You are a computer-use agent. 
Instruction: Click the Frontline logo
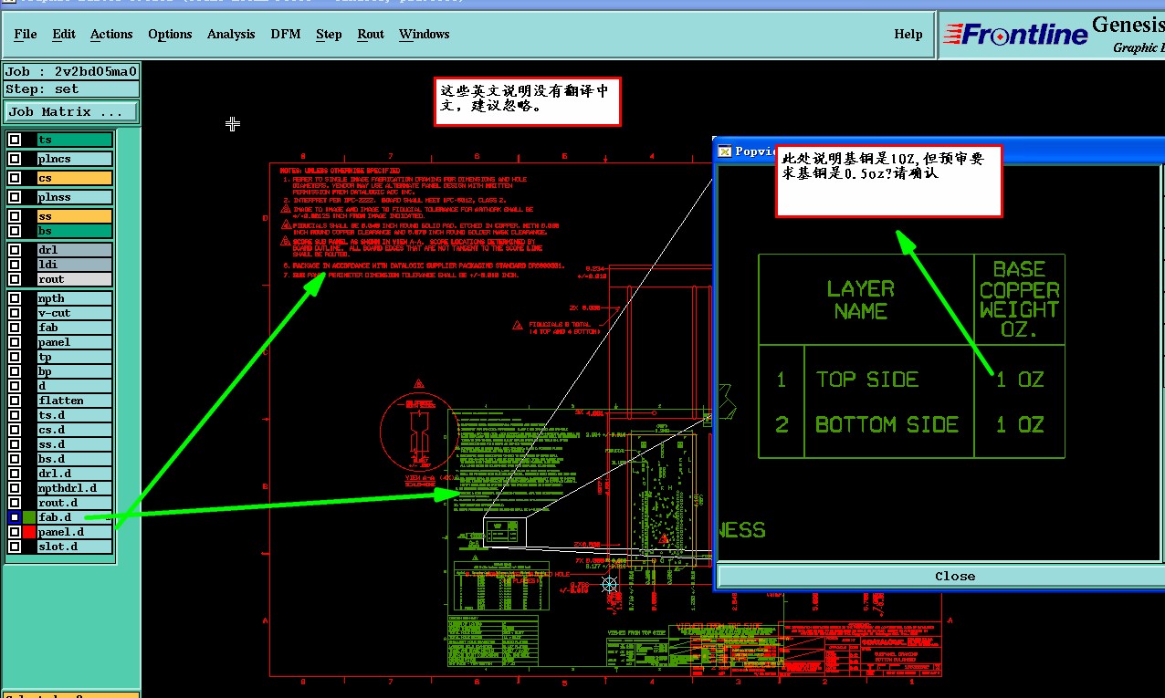(x=1015, y=35)
